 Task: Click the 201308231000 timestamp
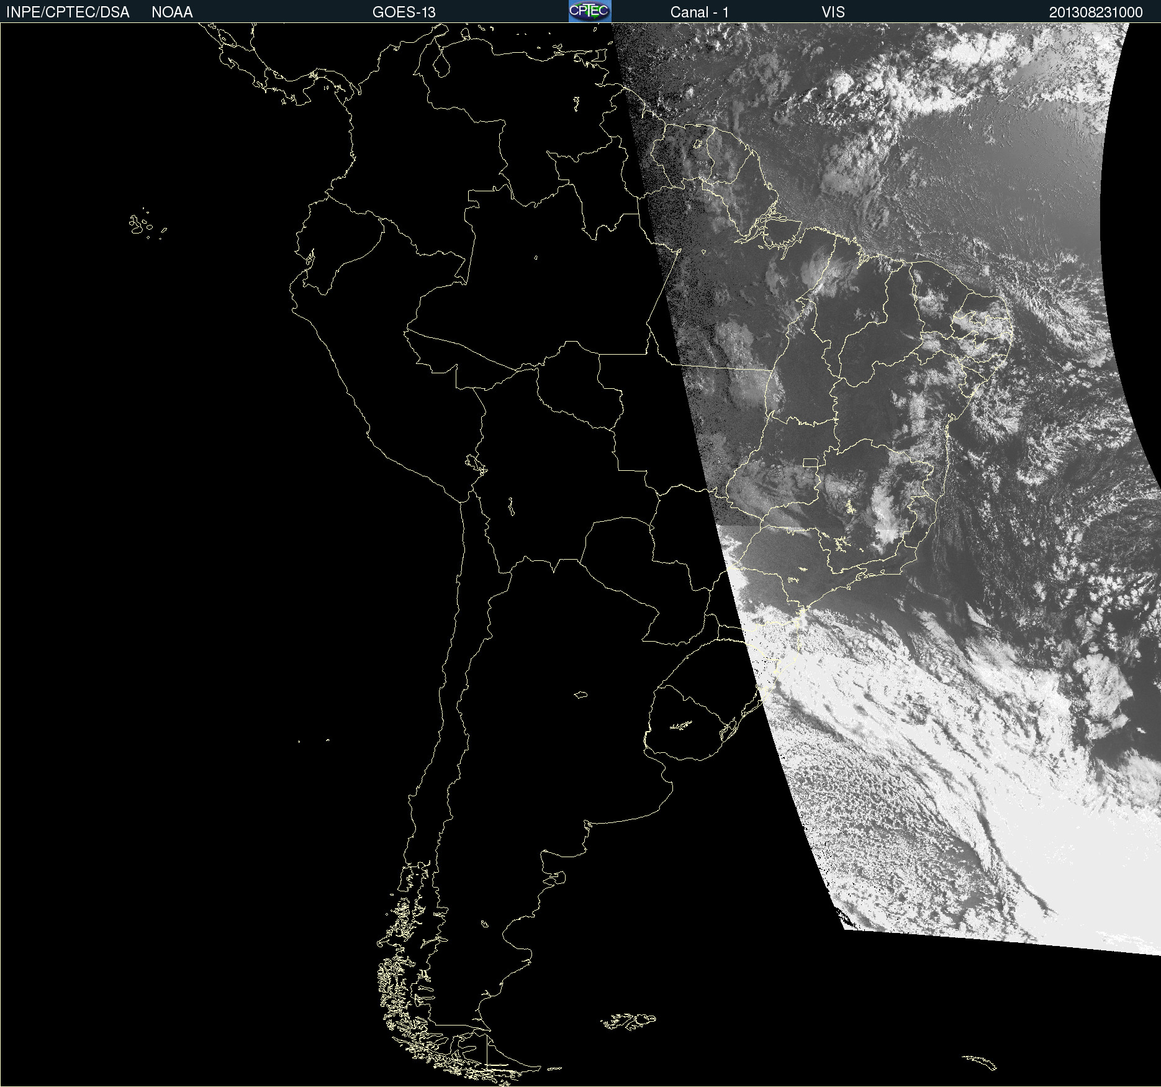tap(1095, 12)
